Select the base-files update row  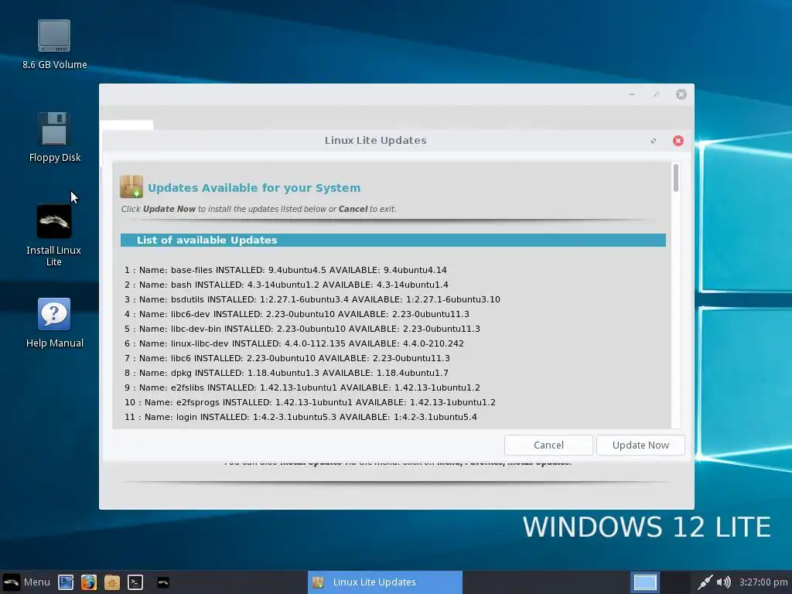pyautogui.click(x=285, y=270)
